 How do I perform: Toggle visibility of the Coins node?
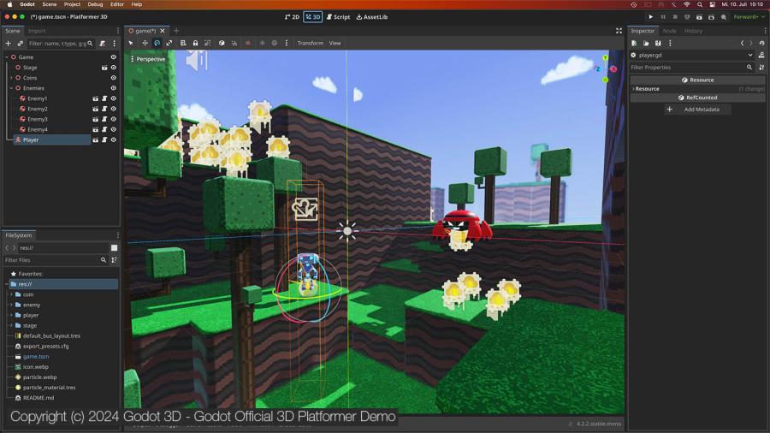114,78
